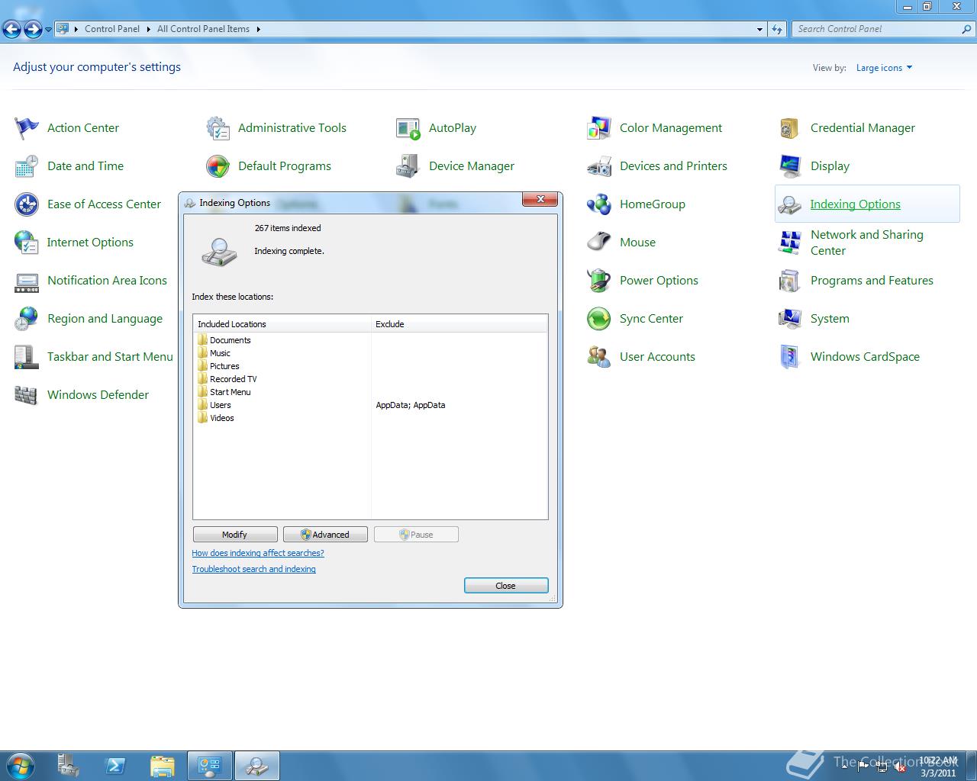Open the Windows Defender icon
Screen dimensions: 977x781
26,395
